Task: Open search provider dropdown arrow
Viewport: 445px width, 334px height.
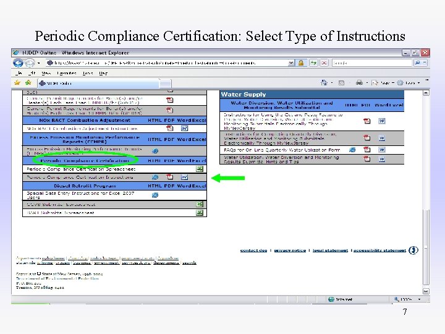Action: (424, 62)
